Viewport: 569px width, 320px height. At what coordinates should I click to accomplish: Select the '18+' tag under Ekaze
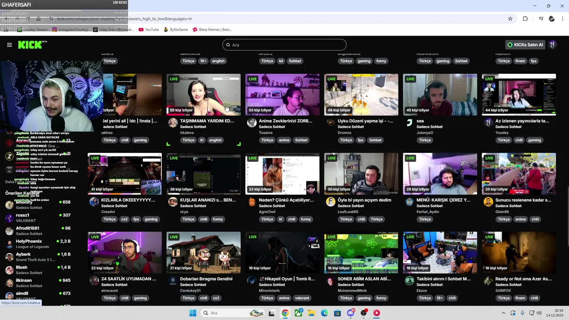(x=440, y=298)
